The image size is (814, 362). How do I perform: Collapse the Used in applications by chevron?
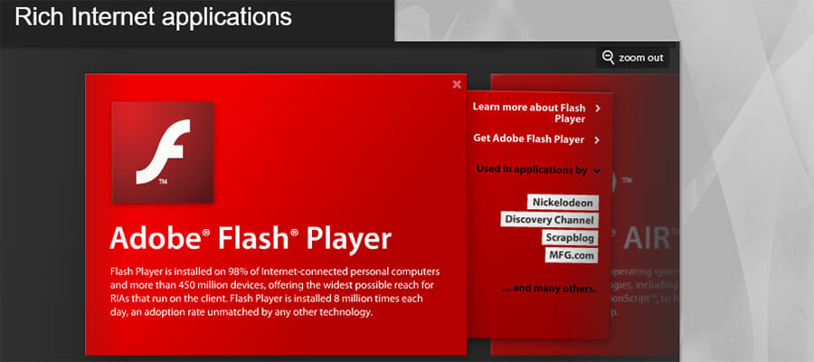597,170
